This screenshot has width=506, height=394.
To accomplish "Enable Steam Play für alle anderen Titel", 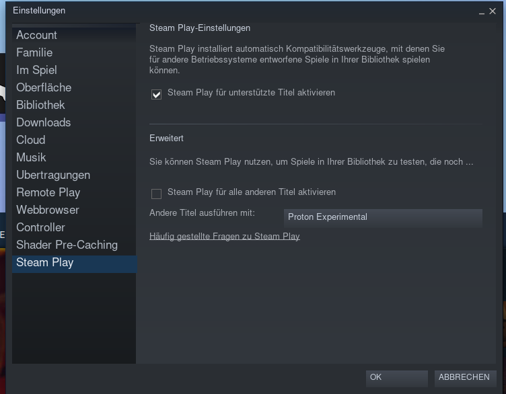I will pos(157,194).
